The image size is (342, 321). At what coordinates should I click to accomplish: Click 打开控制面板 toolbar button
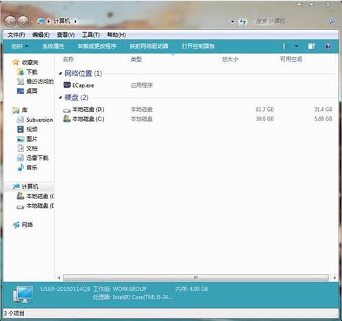[198, 47]
